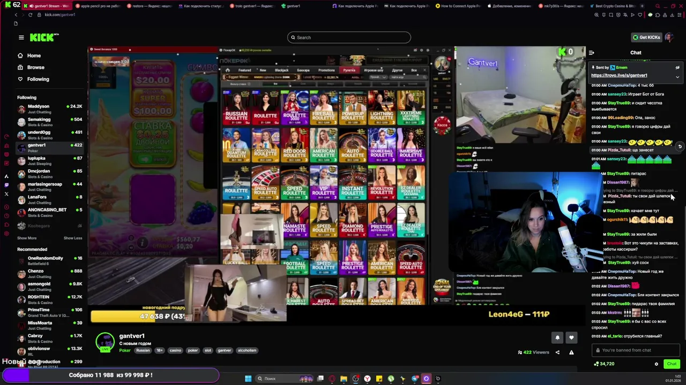Open the 34,720 channel points balance
686x385 pixels.
[x=604, y=364]
